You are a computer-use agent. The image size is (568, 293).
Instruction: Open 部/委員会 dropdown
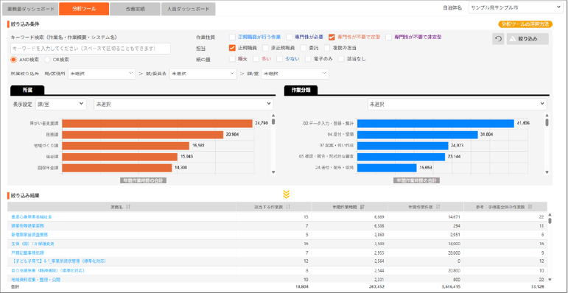(x=203, y=74)
